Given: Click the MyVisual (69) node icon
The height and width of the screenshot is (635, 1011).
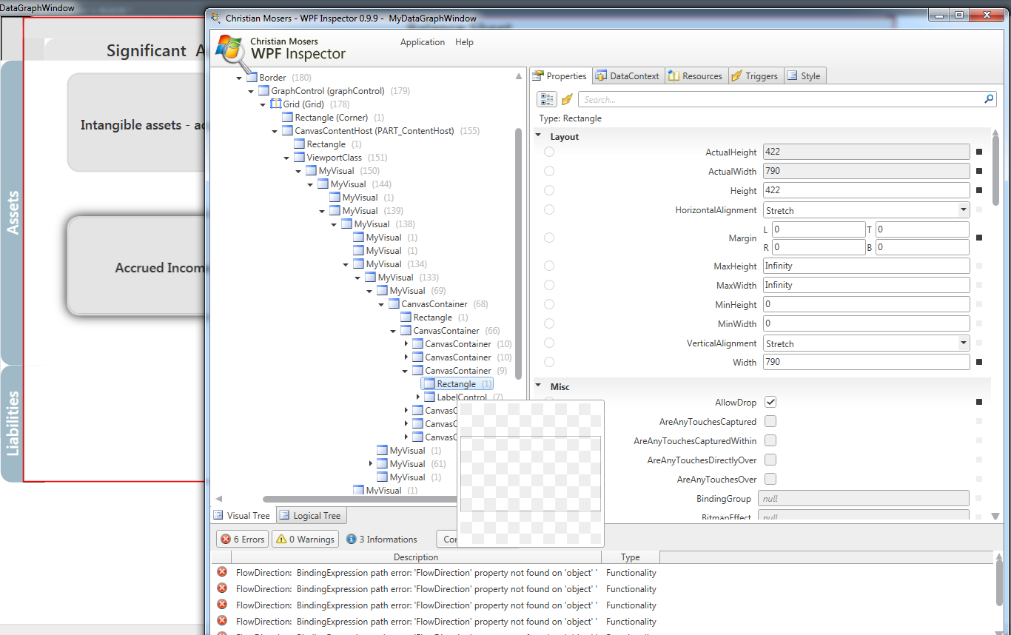Looking at the screenshot, I should point(382,290).
